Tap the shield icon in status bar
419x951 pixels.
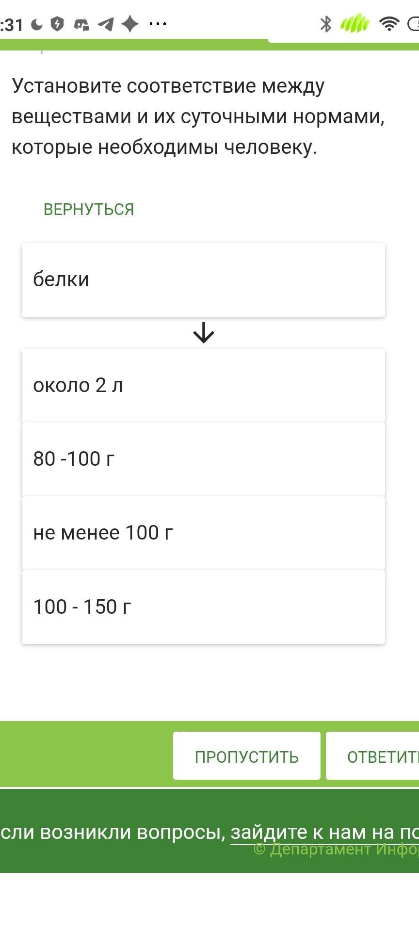click(57, 24)
